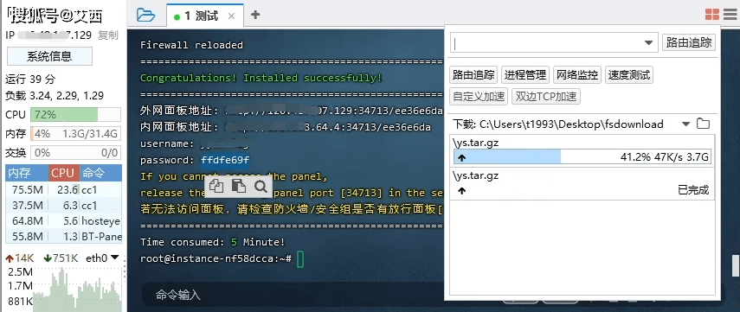The image size is (740, 312).
Task: Sort processes by the 内存 column header
Action: (x=27, y=173)
